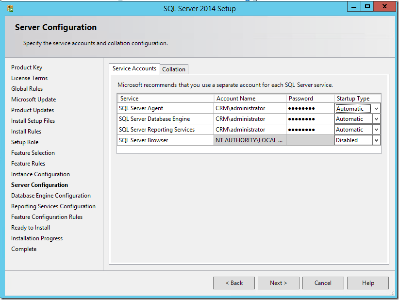Click the Service column header
Viewport: 399px width, 300px height.
[x=166, y=99]
